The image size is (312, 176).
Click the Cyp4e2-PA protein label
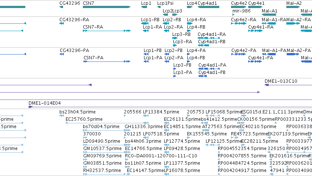point(244,50)
